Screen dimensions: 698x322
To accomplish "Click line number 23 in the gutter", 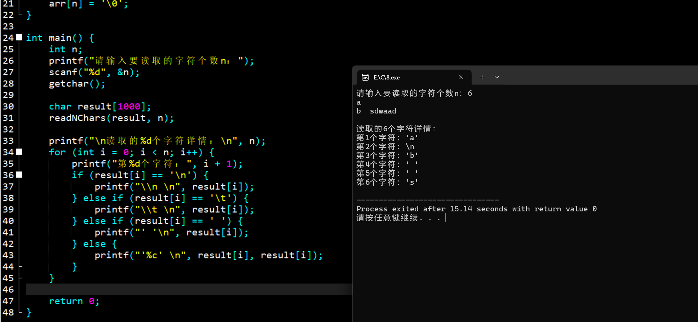I will [x=8, y=26].
